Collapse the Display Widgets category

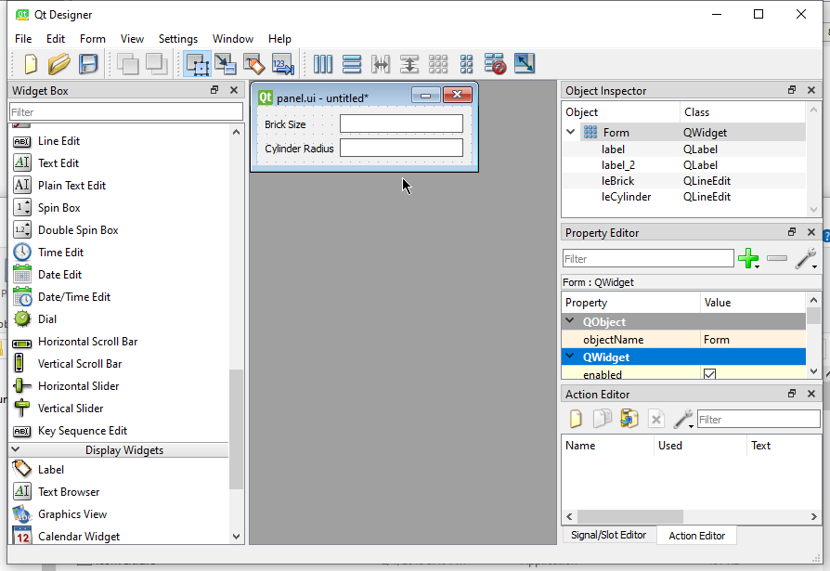tap(16, 450)
